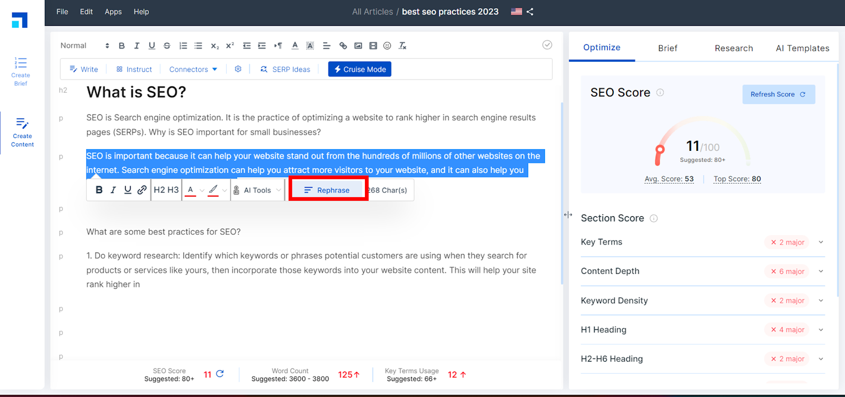Expand the Key Terms section
Screen dimensions: 845x397
coord(821,242)
